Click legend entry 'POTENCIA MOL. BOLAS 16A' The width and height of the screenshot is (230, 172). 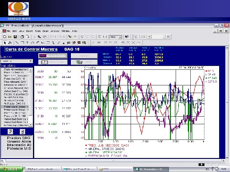pos(106,156)
